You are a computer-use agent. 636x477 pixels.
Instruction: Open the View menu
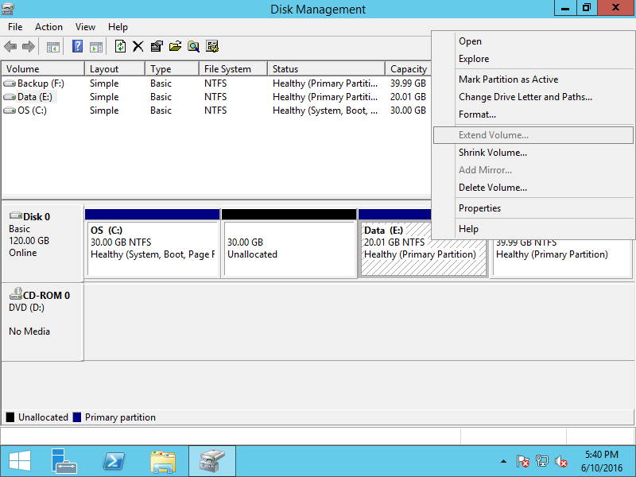click(85, 27)
